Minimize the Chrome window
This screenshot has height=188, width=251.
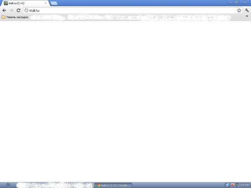(231, 2)
